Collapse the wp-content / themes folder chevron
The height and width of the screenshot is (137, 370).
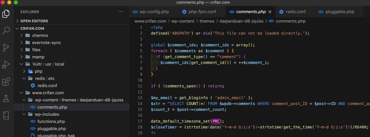(24, 100)
